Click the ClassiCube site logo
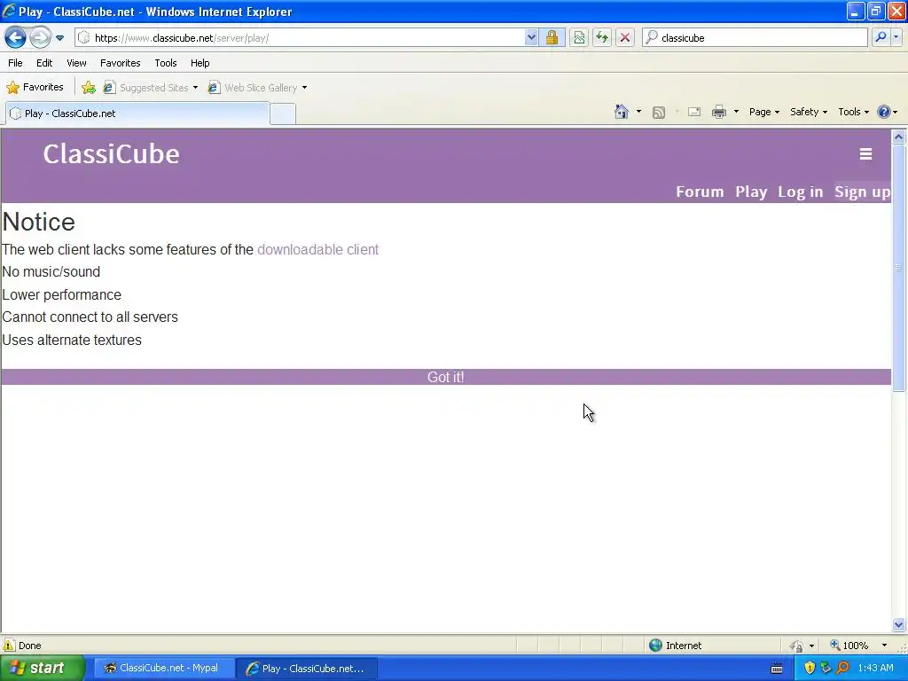 pyautogui.click(x=111, y=154)
